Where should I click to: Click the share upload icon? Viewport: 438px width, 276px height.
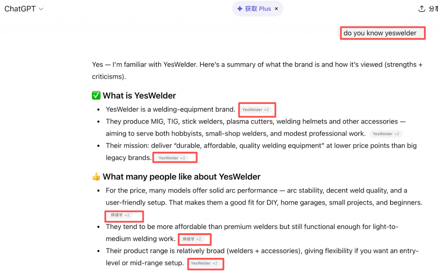tap(422, 9)
